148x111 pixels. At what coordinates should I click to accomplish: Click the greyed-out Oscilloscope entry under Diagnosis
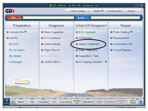click(x=52, y=56)
